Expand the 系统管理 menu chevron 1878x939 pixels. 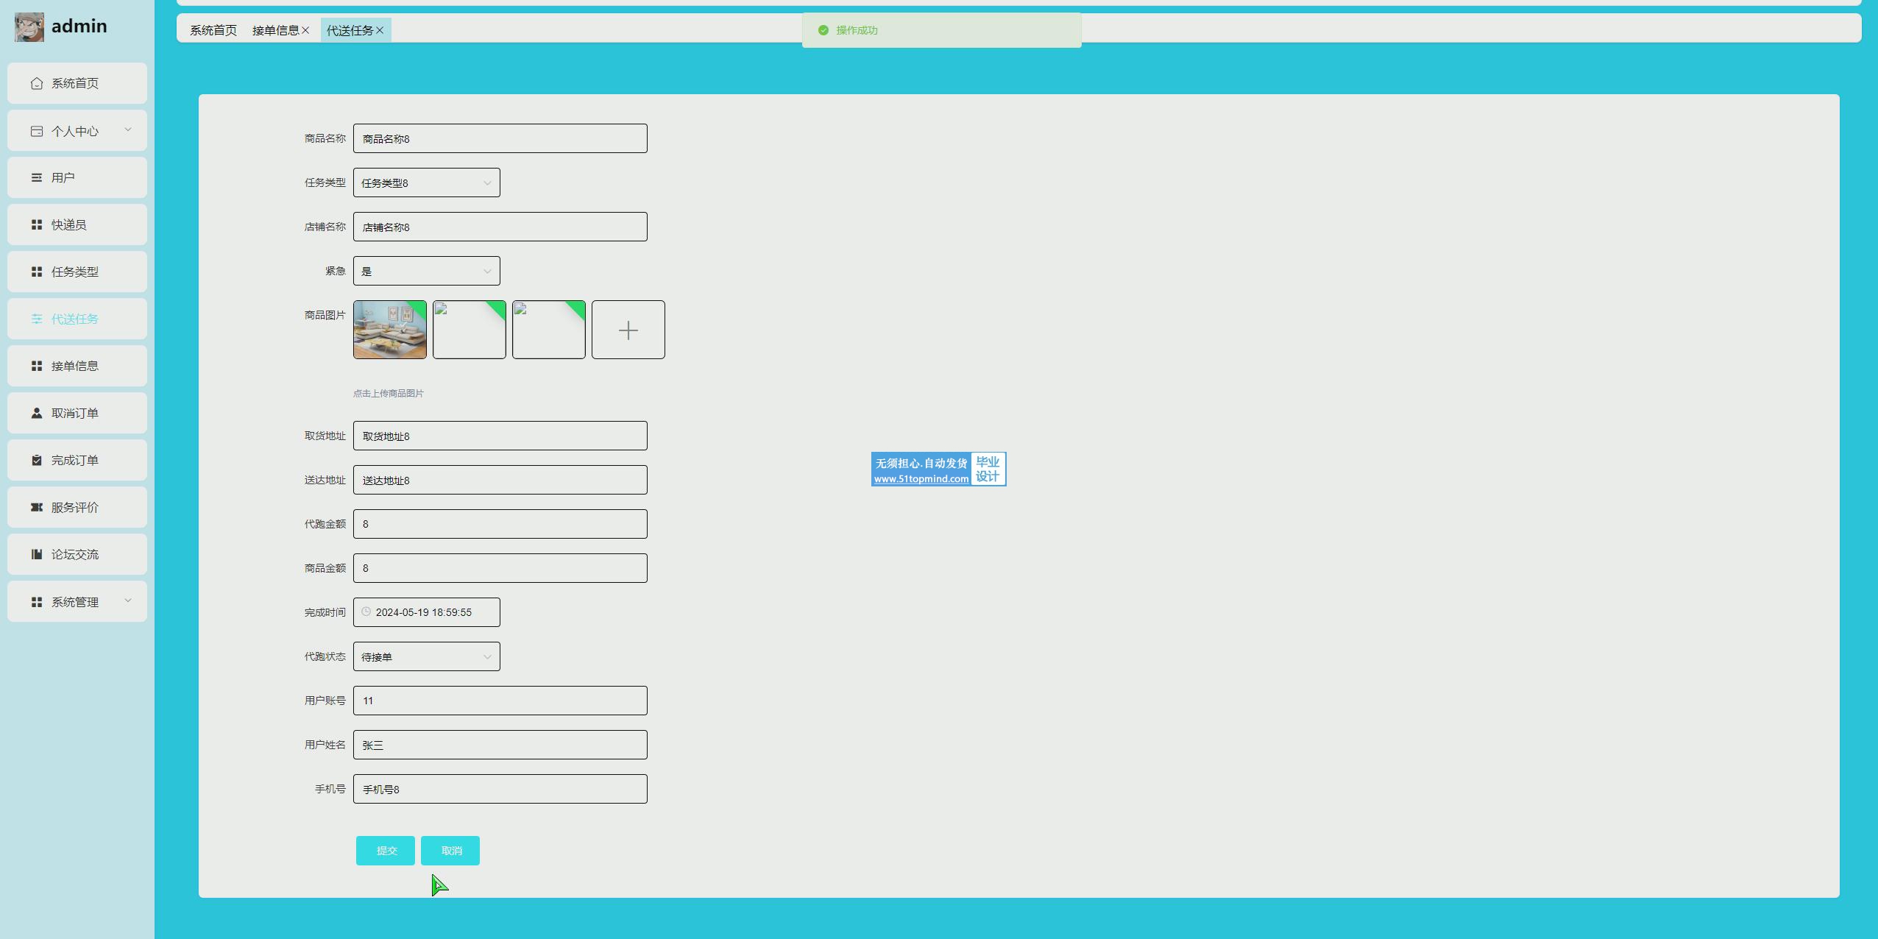pos(128,600)
